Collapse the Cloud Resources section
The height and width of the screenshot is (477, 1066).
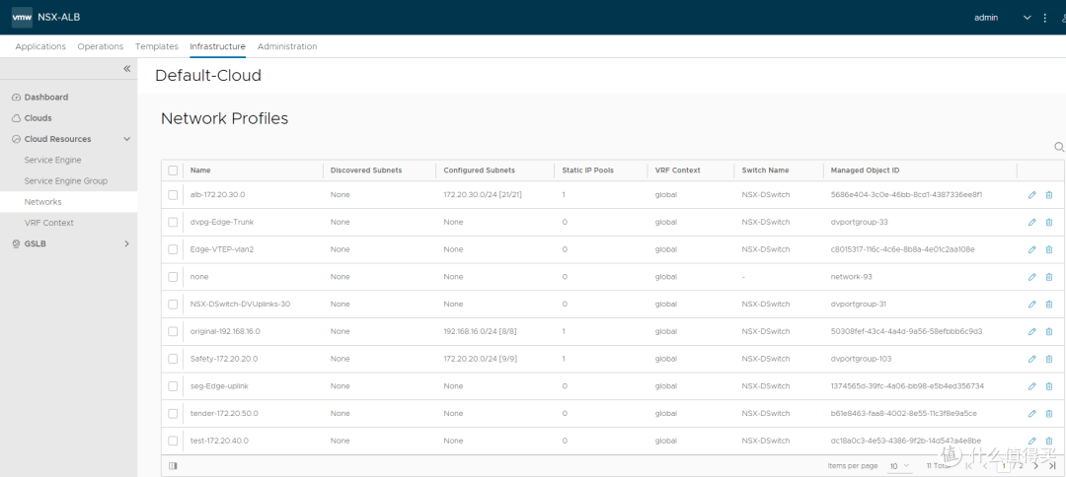(x=126, y=139)
